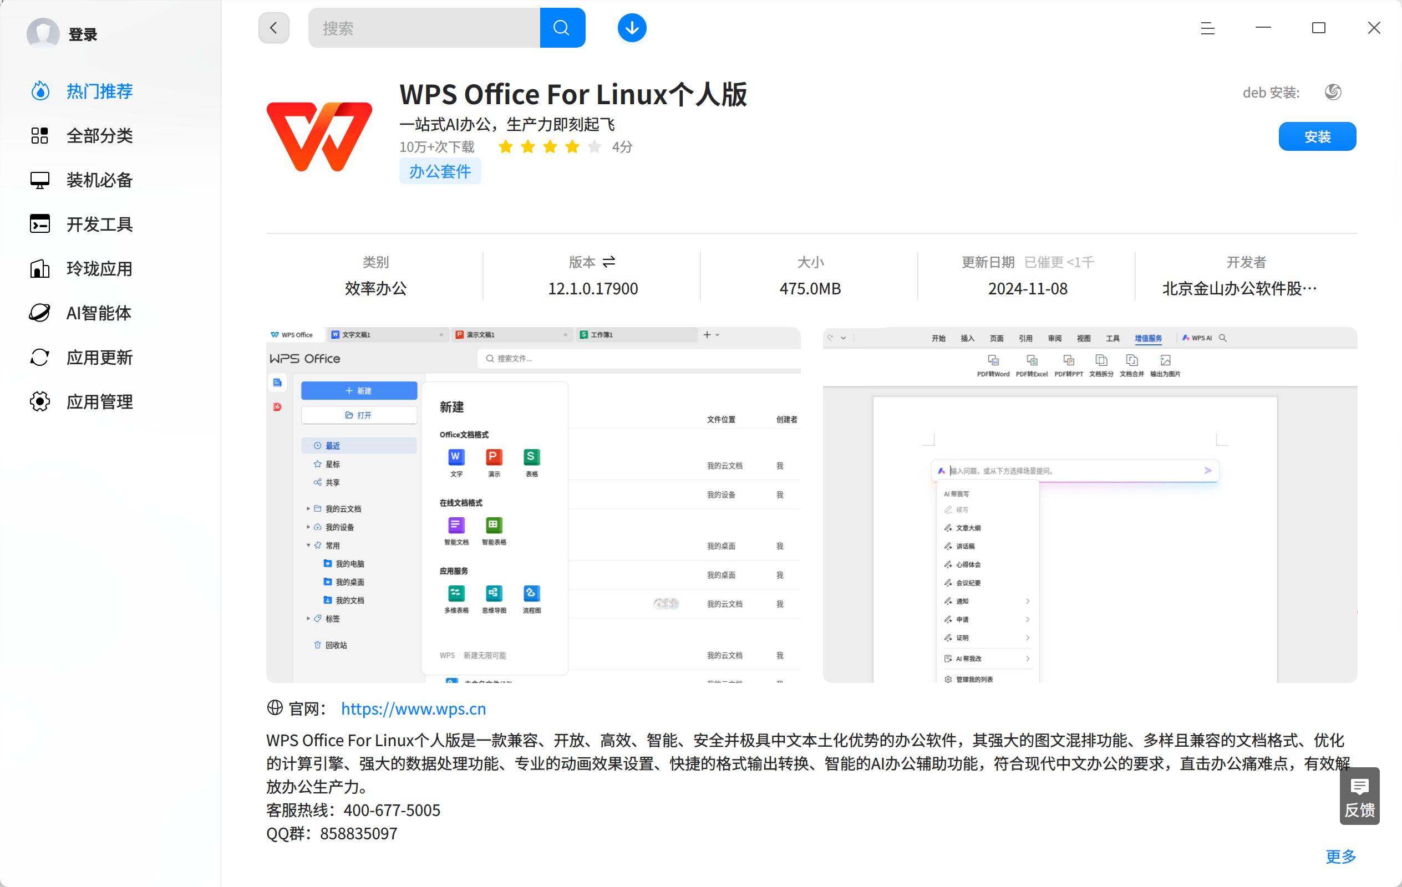Viewport: 1402px width, 887px height.
Task: Open the https://www.wps.cn website link
Action: pyautogui.click(x=413, y=708)
